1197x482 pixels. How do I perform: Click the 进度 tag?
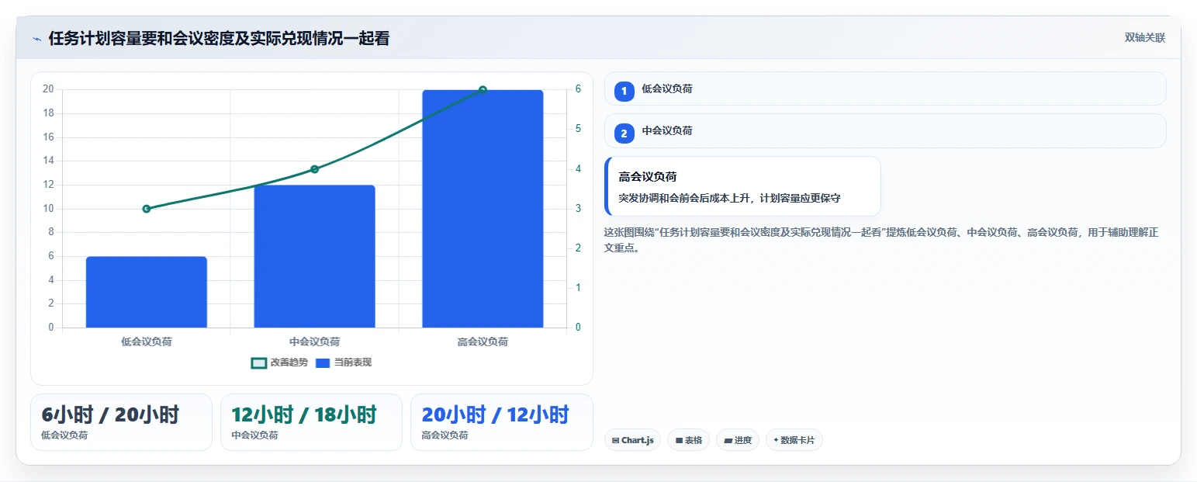738,440
